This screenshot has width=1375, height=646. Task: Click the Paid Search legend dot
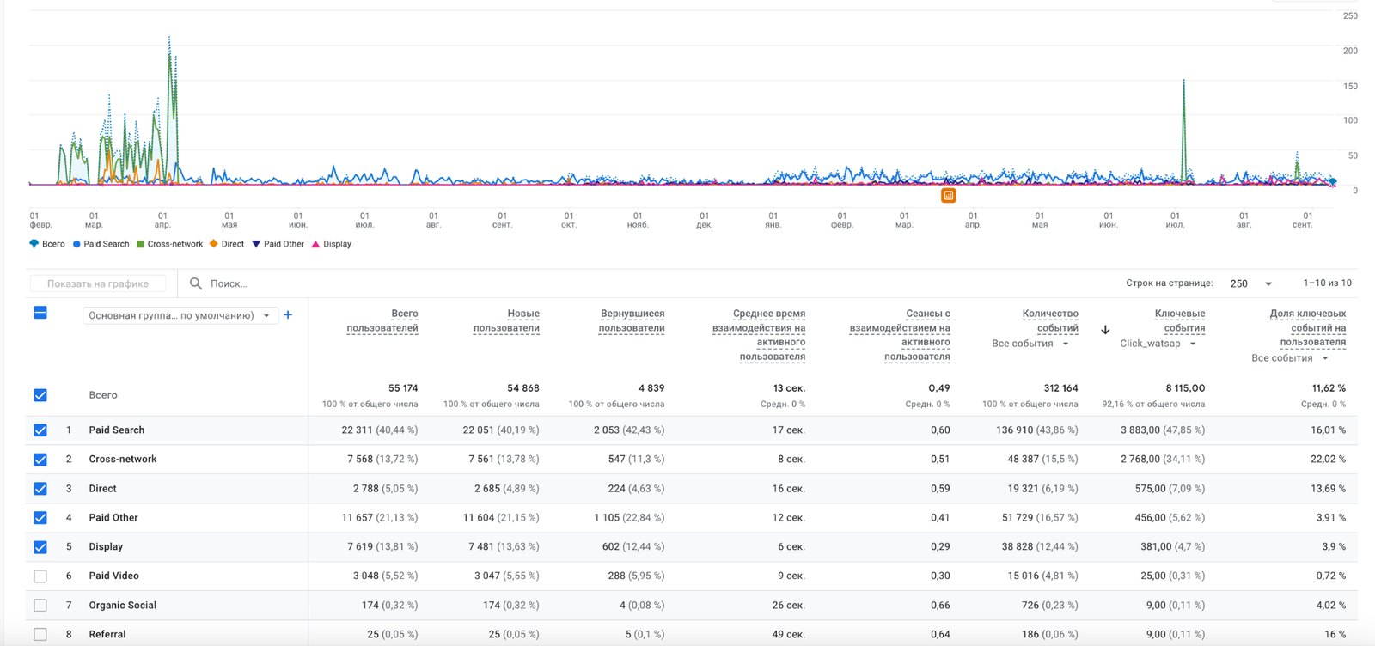[x=76, y=244]
